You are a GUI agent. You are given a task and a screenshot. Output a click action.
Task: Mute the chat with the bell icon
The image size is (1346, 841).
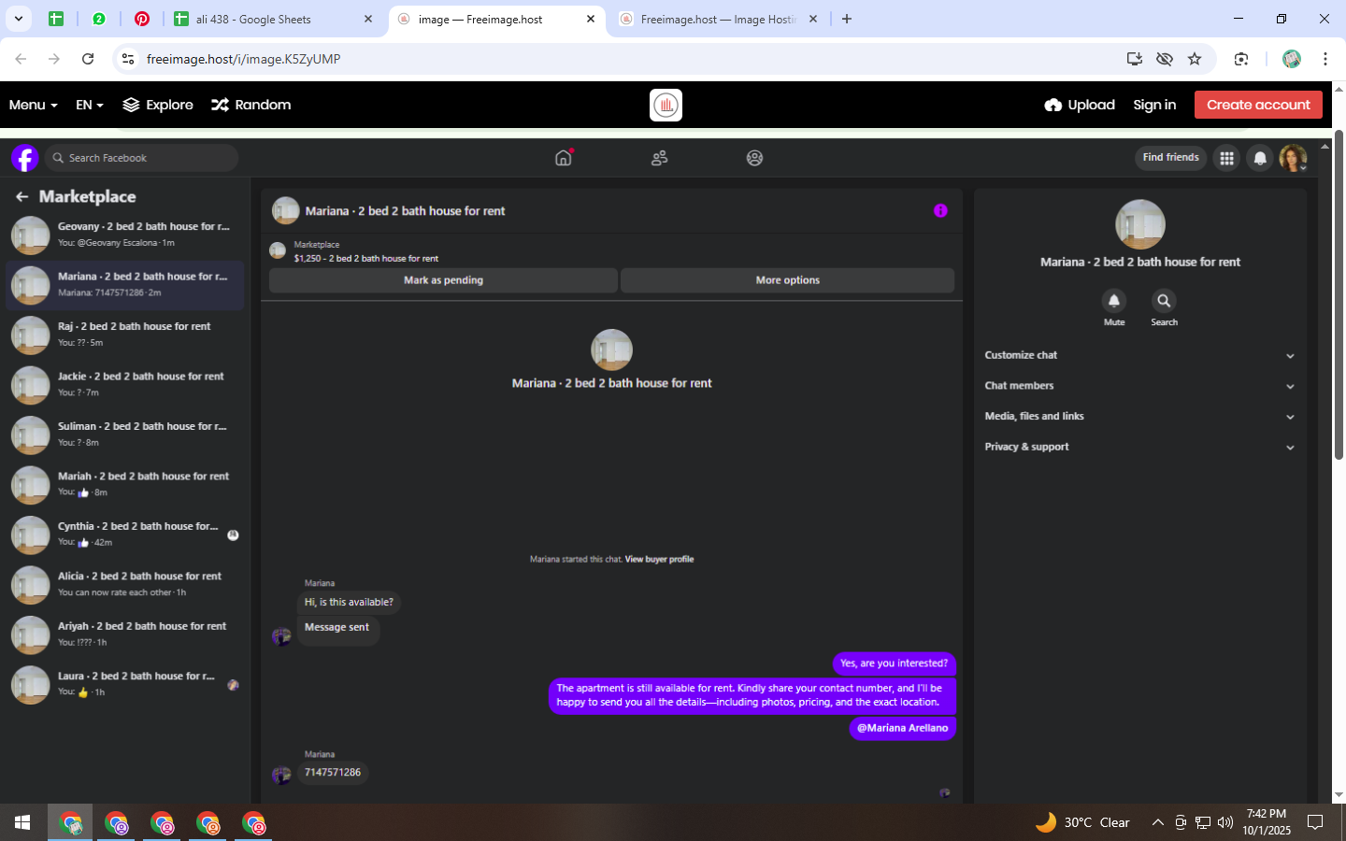[x=1114, y=301]
